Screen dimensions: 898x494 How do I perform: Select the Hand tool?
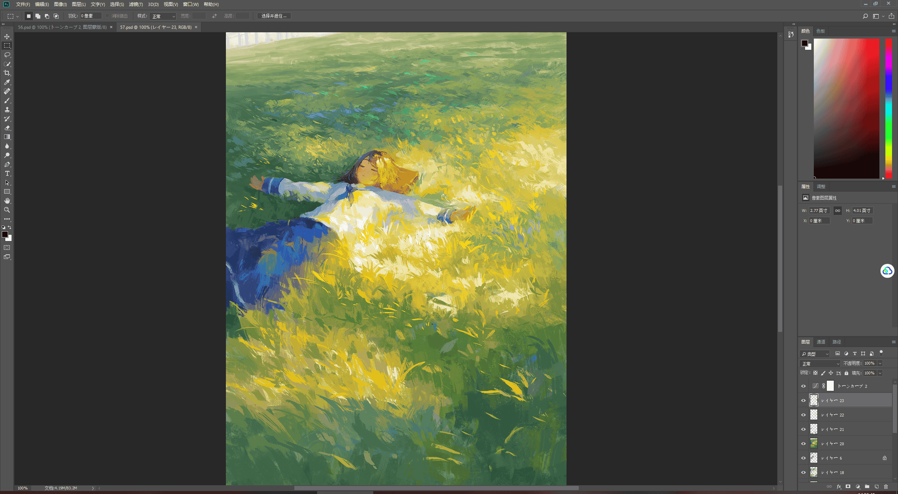coord(7,201)
